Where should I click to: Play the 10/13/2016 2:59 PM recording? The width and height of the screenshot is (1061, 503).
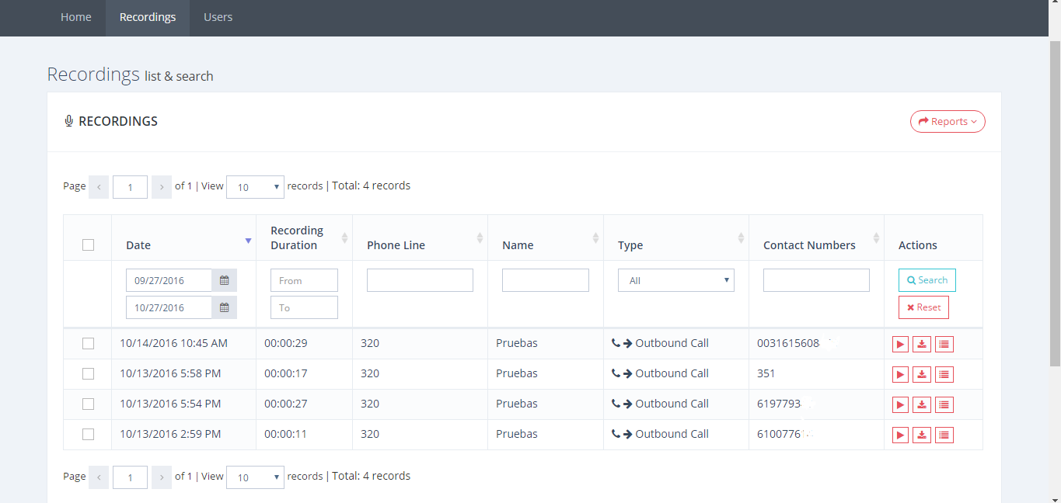(x=900, y=435)
